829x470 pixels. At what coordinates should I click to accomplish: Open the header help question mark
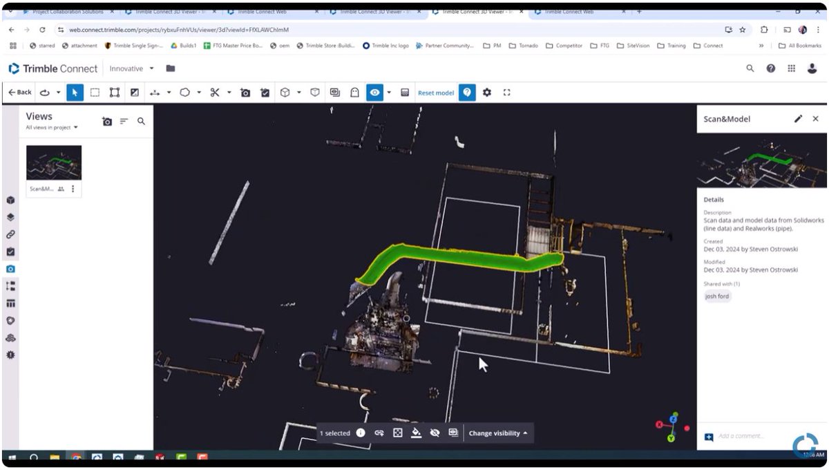pos(771,68)
